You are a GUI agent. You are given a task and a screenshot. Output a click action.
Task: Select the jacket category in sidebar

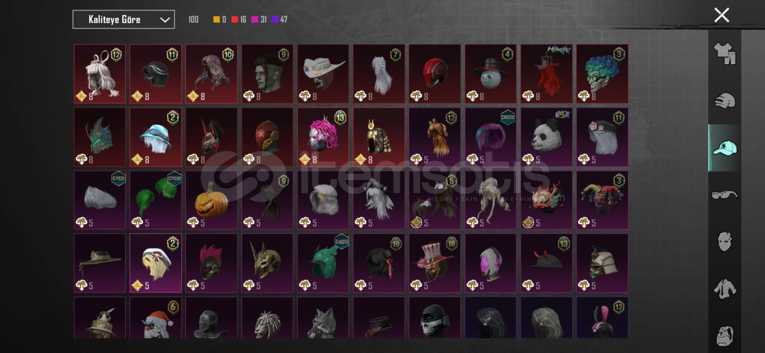point(725,289)
